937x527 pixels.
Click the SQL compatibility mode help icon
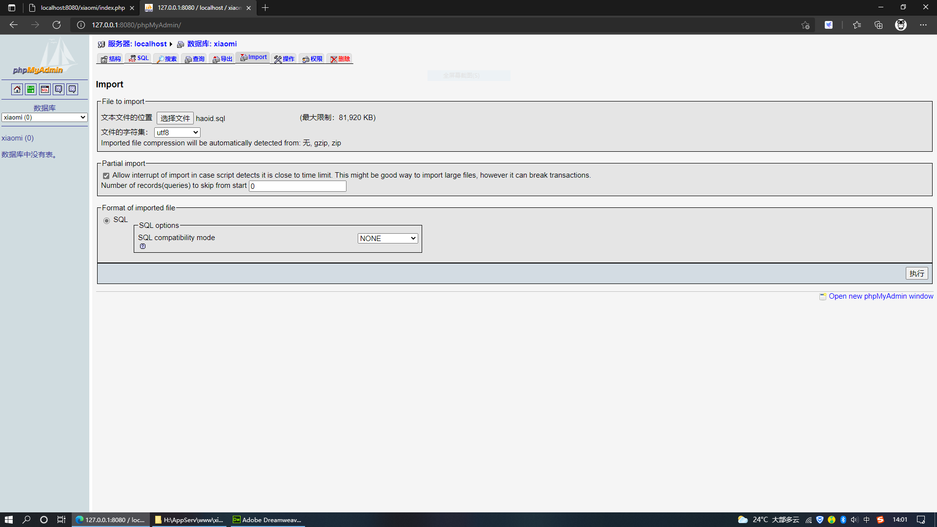143,246
